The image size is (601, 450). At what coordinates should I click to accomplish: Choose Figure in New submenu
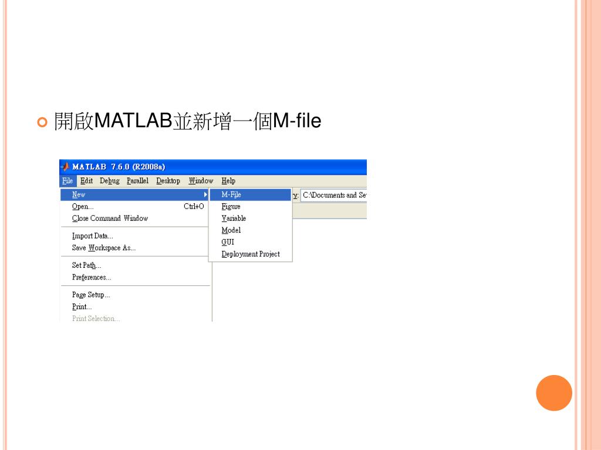(251, 207)
